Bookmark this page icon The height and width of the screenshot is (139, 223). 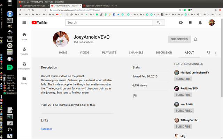pos(45,10)
